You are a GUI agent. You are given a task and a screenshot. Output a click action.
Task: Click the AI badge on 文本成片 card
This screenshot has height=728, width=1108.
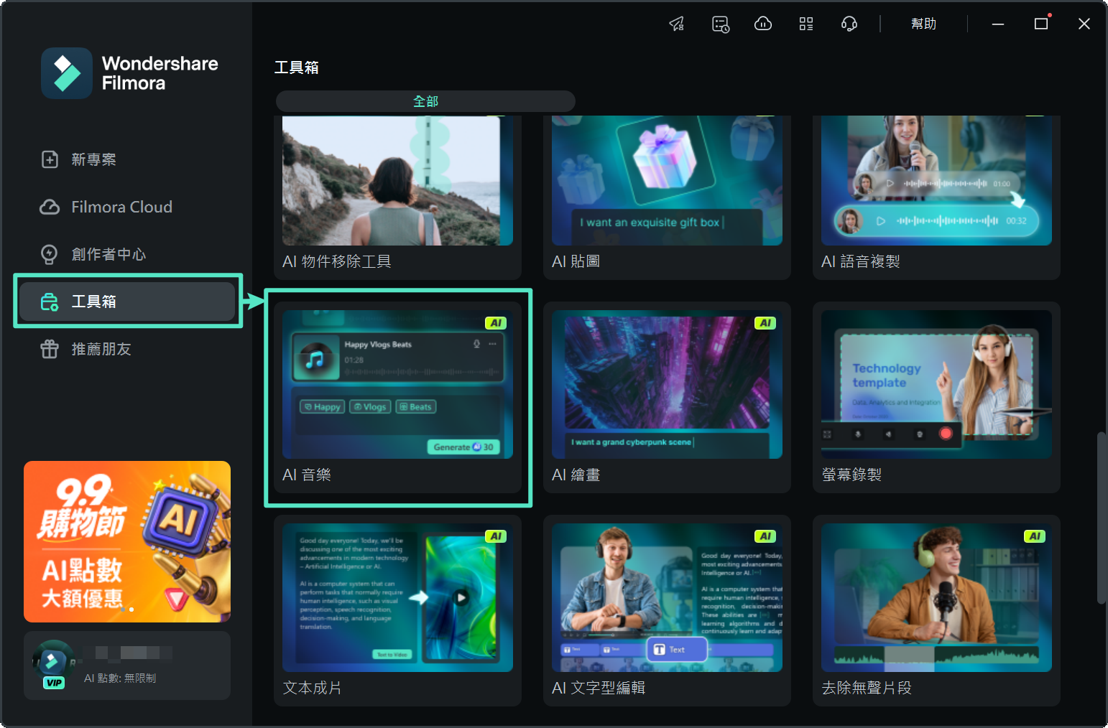pos(496,536)
